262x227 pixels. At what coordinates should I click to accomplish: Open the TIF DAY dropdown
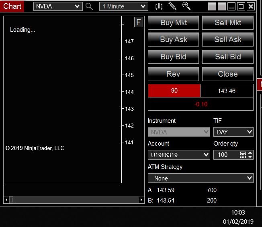(x=233, y=132)
